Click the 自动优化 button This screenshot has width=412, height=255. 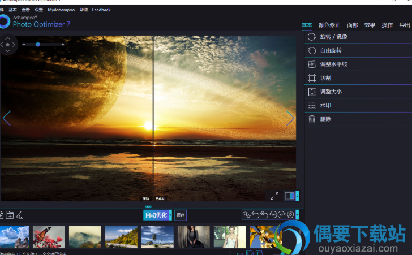pyautogui.click(x=156, y=215)
